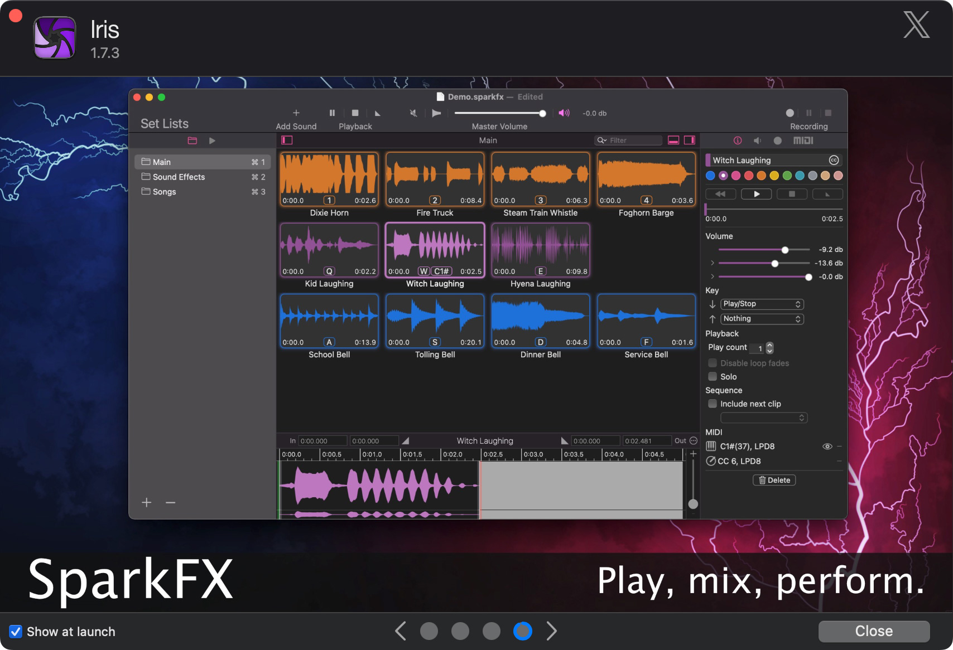
Task: Enable the Solo checkbox
Action: tap(713, 376)
